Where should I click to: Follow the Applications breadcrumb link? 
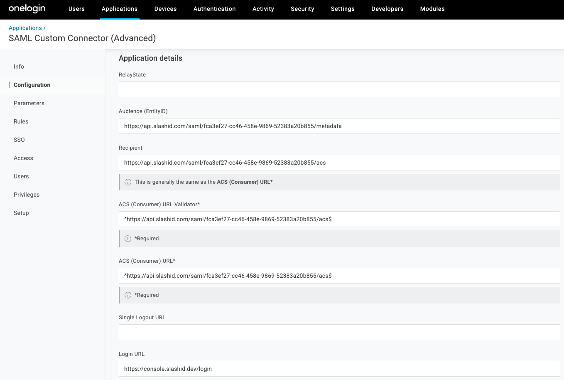coord(26,28)
